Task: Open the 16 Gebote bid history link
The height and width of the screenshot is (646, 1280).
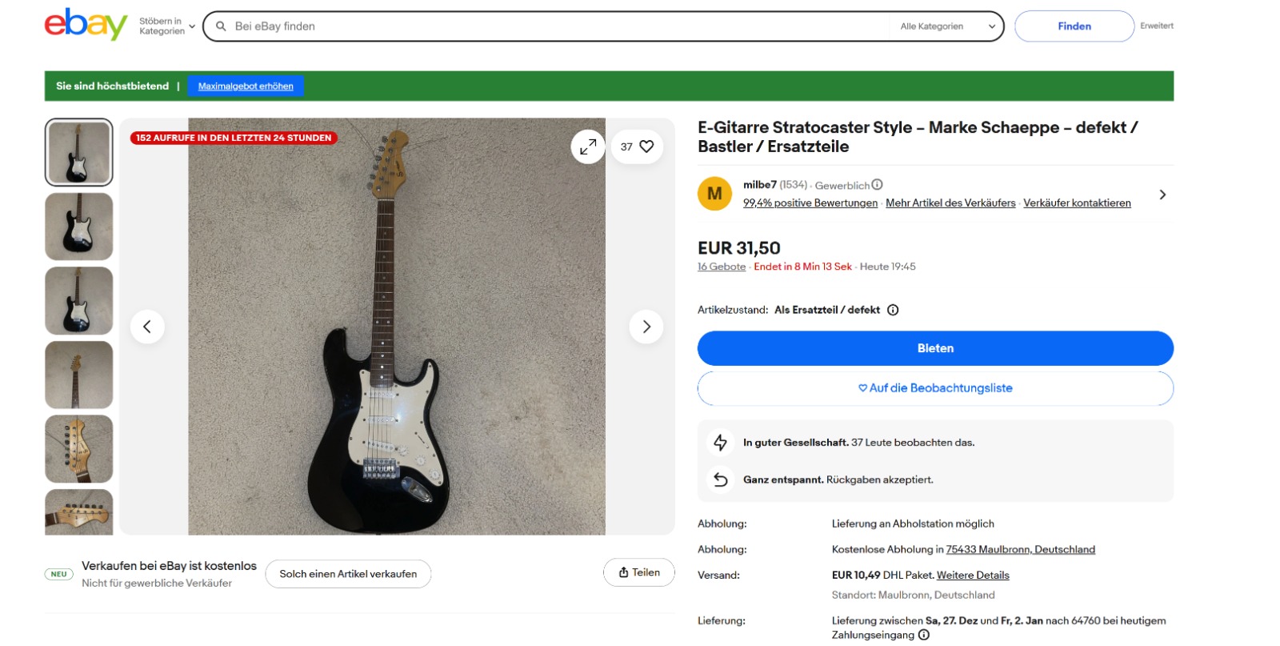Action: 722,267
